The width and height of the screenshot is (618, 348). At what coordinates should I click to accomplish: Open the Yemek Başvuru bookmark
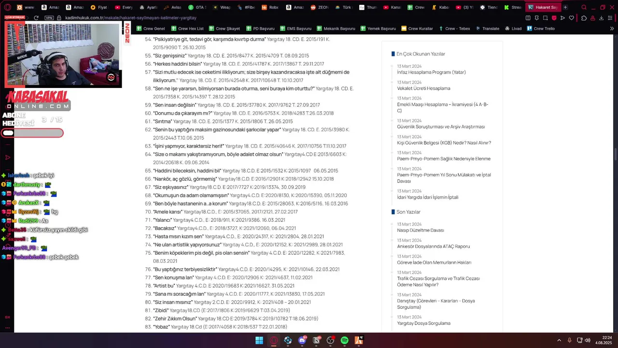378,29
